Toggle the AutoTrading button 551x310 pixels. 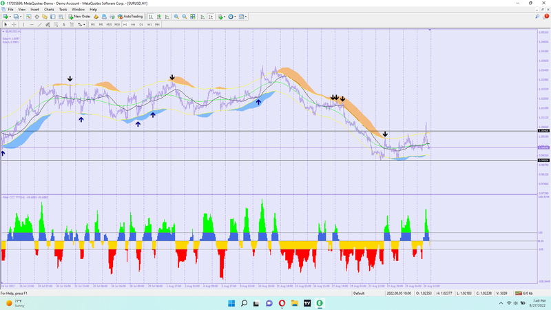tap(131, 16)
